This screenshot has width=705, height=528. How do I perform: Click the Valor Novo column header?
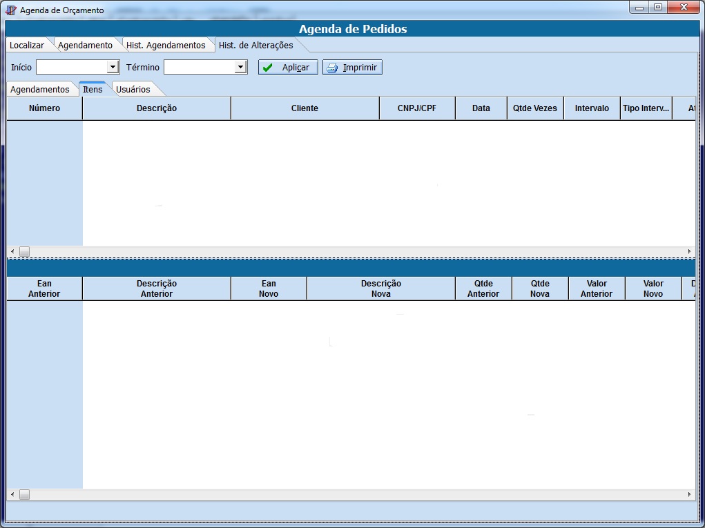(653, 289)
